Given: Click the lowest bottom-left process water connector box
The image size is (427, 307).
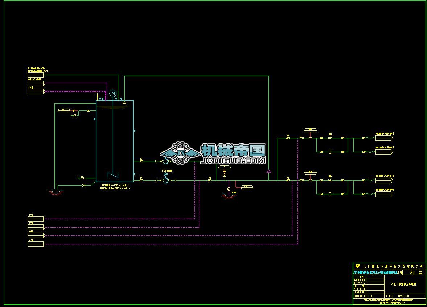Looking at the screenshot, I should (36, 244).
